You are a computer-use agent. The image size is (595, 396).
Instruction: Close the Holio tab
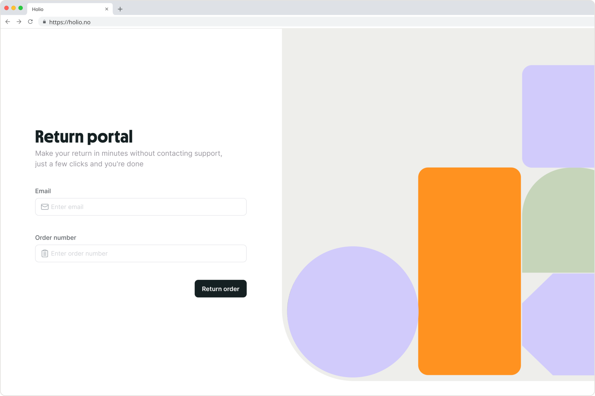[x=106, y=9]
